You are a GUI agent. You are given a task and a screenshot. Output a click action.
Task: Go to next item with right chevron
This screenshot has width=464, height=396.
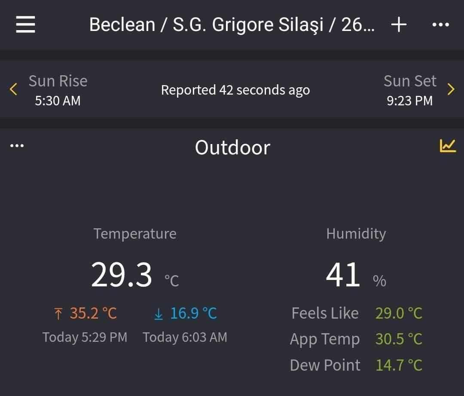(451, 89)
